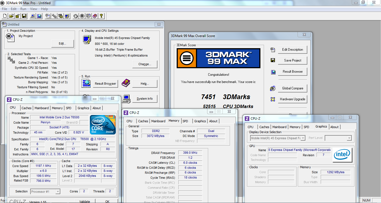Click the Save Project button
Image resolution: width=381 pixels, height=203 pixels.
[293, 61]
